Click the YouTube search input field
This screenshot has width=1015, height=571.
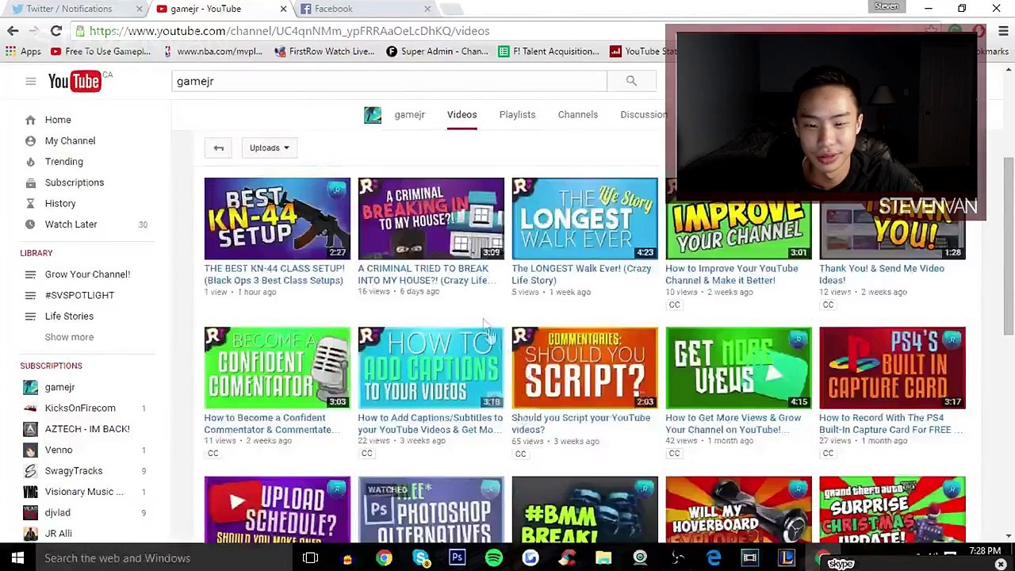(389, 81)
